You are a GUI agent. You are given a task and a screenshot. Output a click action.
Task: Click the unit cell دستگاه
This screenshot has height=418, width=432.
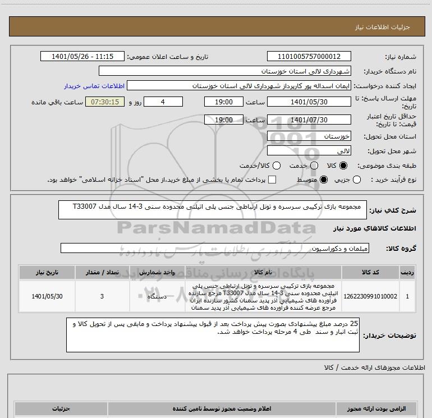point(157,296)
